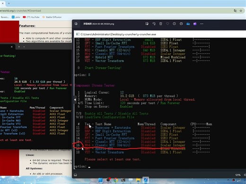Click the Linux: heading on the webpage
The width and height of the screenshot is (246, 184).
coord(30,155)
